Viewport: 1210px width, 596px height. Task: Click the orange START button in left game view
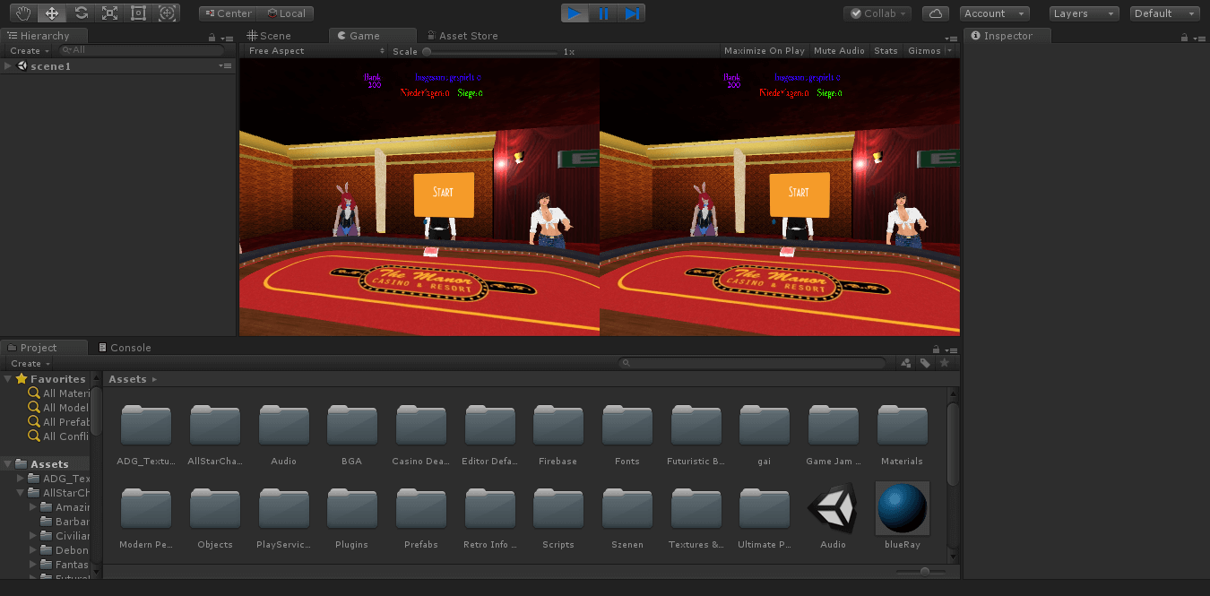[444, 194]
